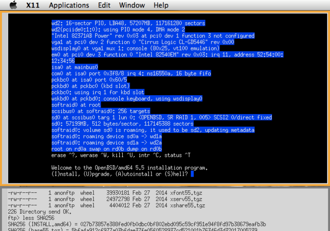Click 'softraid0: roaming device sd0a -> wd1a'
The width and height of the screenshot is (330, 231).
tap(106, 136)
